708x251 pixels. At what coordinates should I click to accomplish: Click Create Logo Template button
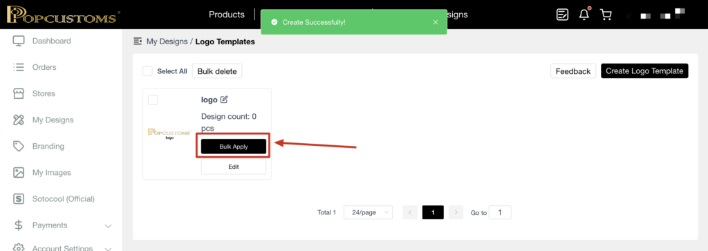(x=644, y=71)
